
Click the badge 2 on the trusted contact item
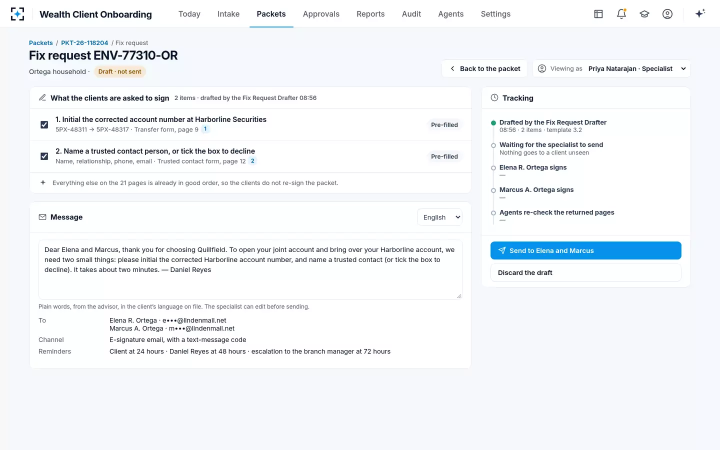(252, 160)
